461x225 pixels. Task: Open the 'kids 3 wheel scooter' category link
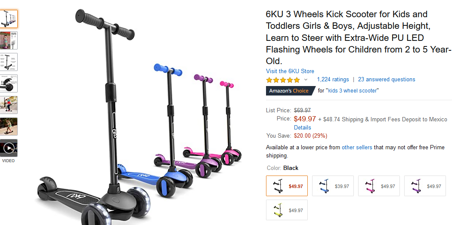[353, 91]
